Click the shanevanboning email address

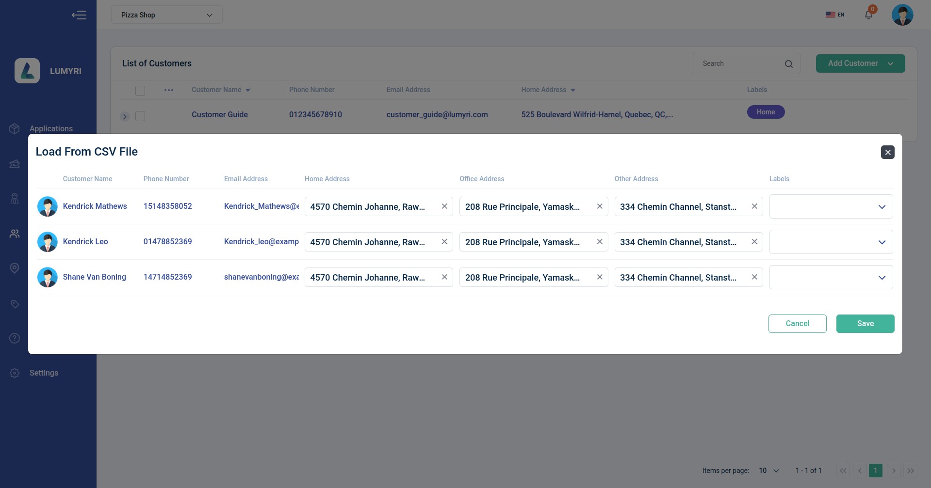point(261,277)
